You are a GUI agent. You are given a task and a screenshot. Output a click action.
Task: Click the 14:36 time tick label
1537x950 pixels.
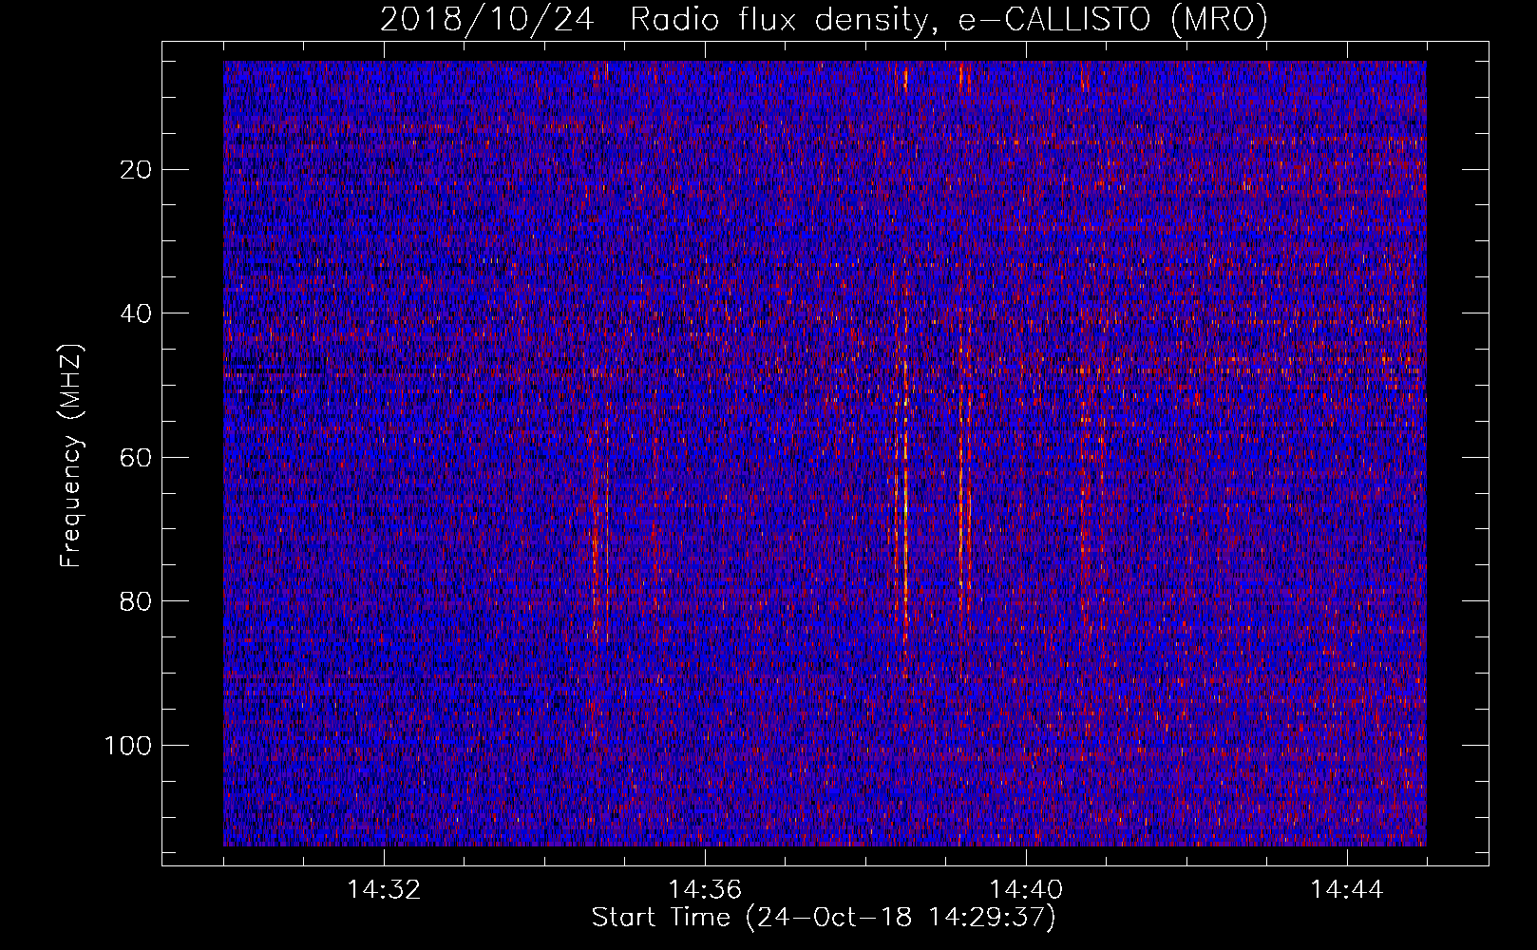point(705,890)
